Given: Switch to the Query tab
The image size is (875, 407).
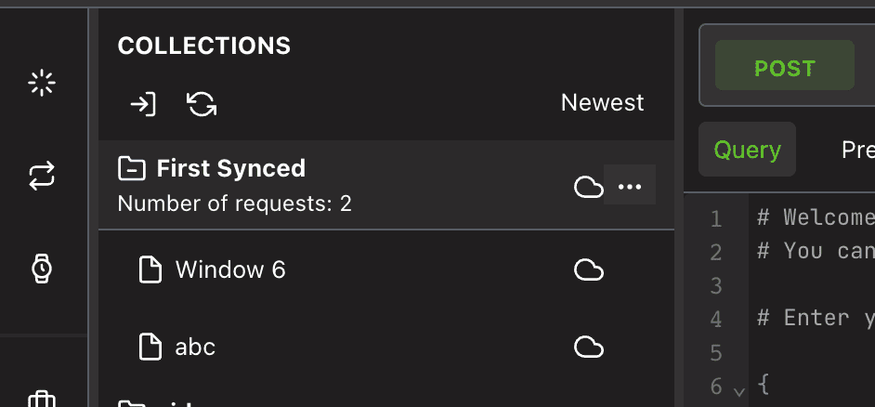Looking at the screenshot, I should click(x=747, y=150).
